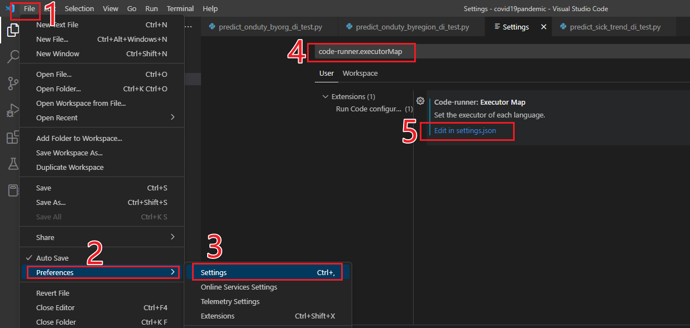Click Settings in the Preferences submenu
The width and height of the screenshot is (690, 328).
268,272
